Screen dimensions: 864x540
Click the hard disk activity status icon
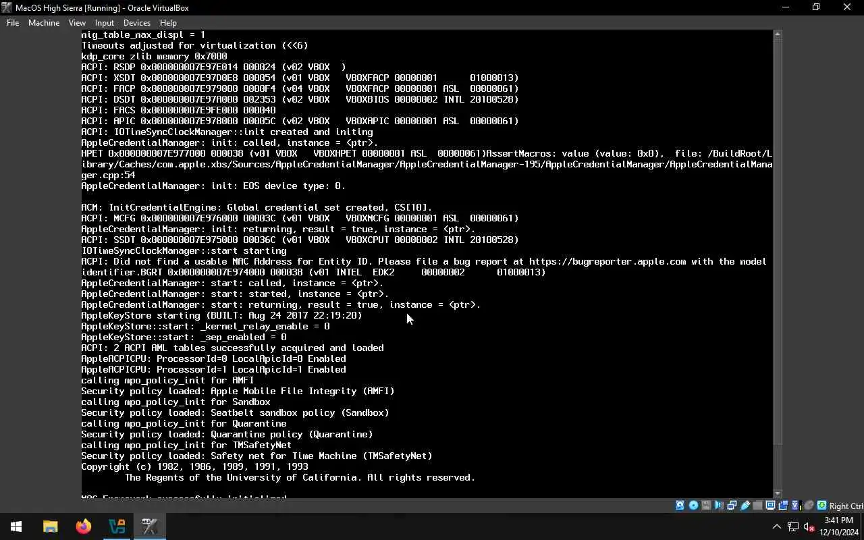pos(680,506)
